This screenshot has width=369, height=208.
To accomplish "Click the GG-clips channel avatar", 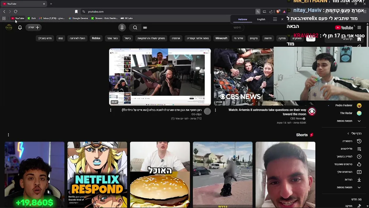I will [x=207, y=112].
